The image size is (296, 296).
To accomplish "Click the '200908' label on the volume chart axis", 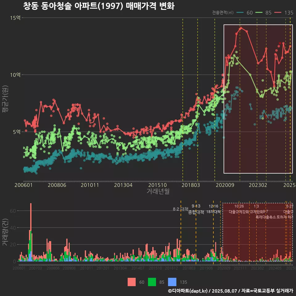I will click(x=69, y=268).
